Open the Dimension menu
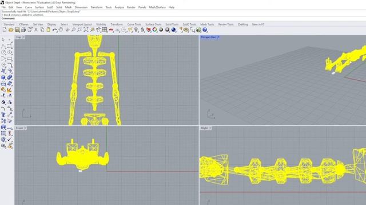The width and height of the screenshot is (366, 205). pyautogui.click(x=81, y=7)
